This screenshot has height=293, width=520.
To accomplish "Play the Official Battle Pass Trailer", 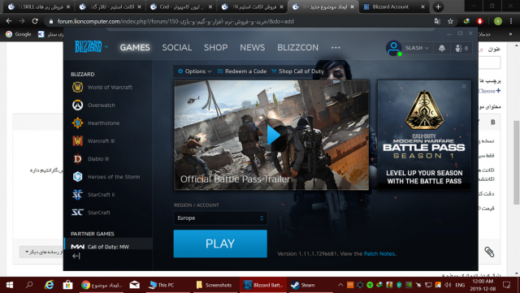I will [x=273, y=136].
